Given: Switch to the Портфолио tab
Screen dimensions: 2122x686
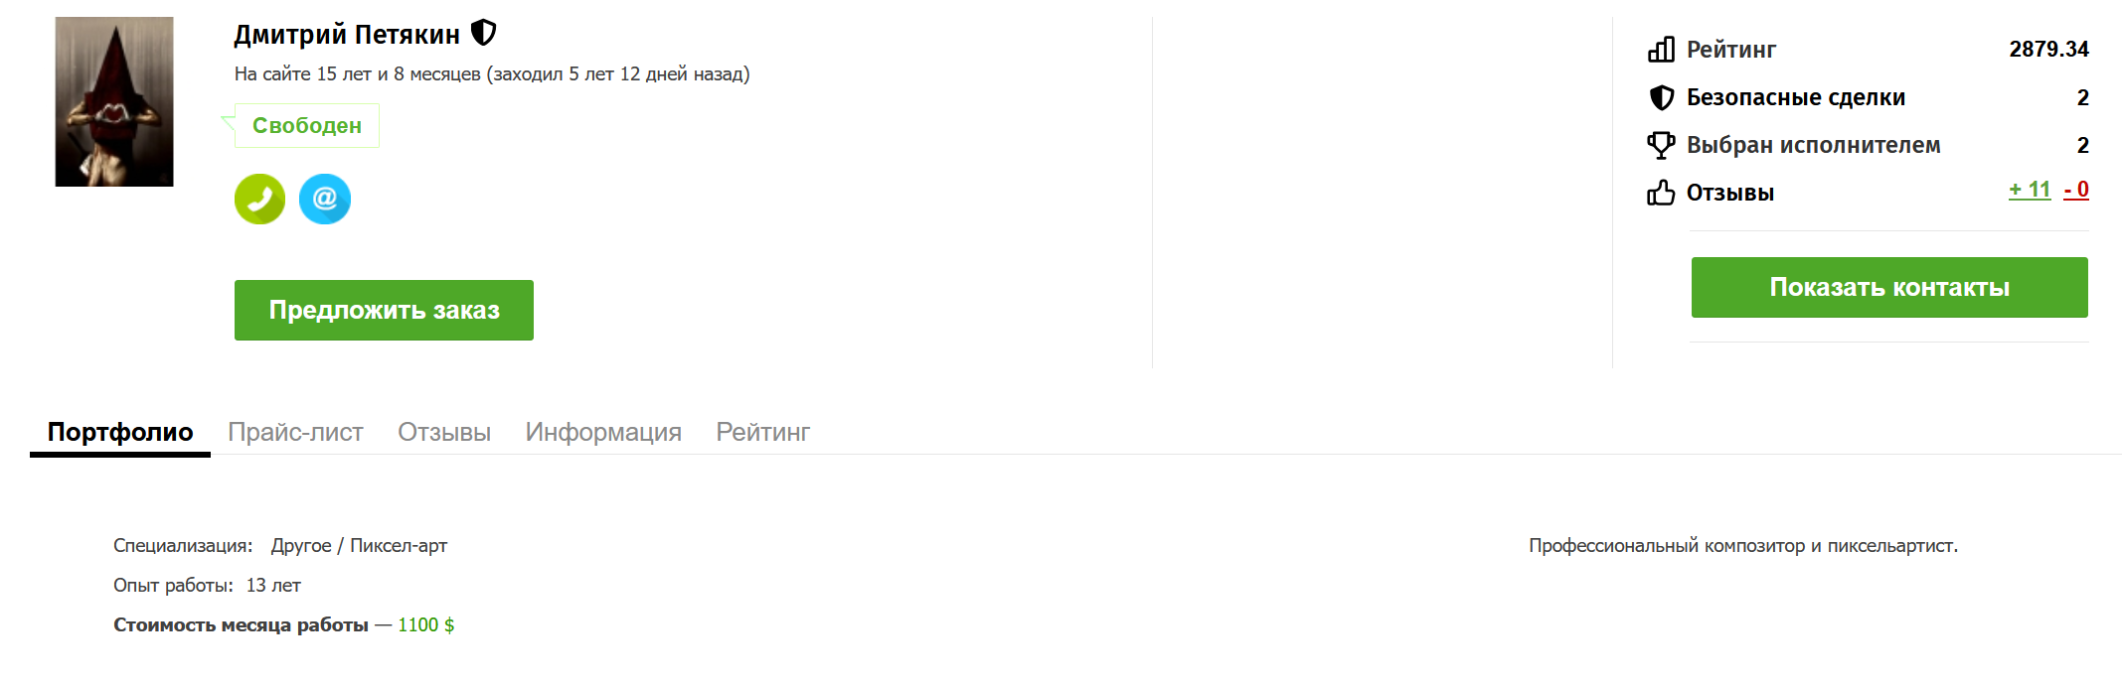Looking at the screenshot, I should tap(120, 433).
